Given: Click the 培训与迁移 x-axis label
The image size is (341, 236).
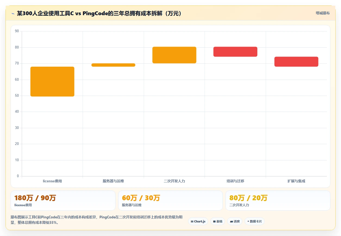Looking at the screenshot, I should tap(235, 181).
